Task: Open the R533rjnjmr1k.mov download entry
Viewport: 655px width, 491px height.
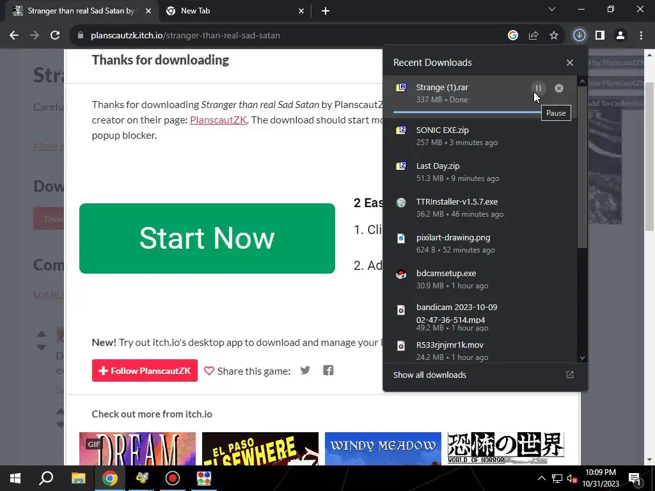Action: (x=480, y=351)
